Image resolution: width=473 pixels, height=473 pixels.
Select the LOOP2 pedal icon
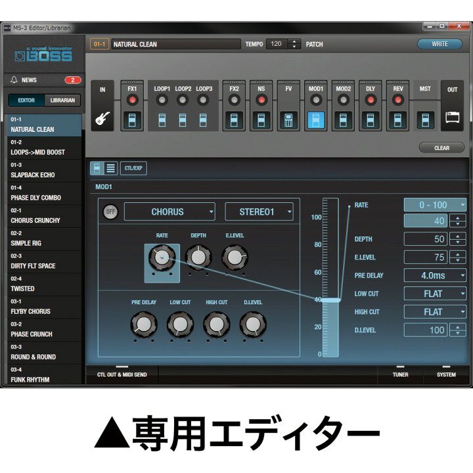pyautogui.click(x=183, y=120)
